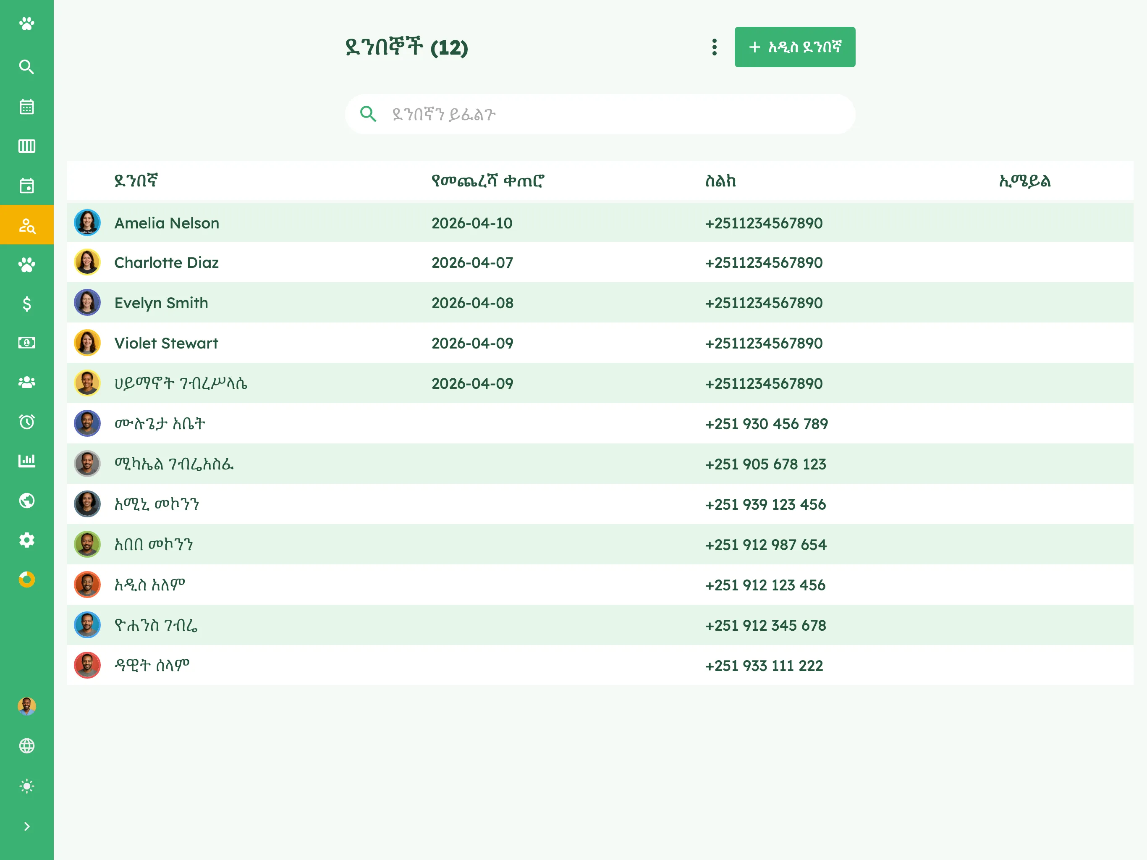Viewport: 1147px width, 860px height.
Task: Open the alarm clock reminders icon
Action: (26, 422)
